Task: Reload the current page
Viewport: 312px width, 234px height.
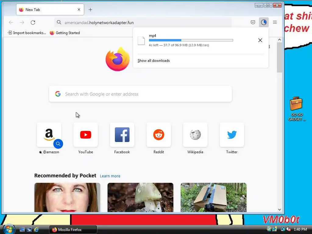Action: tap(33, 23)
